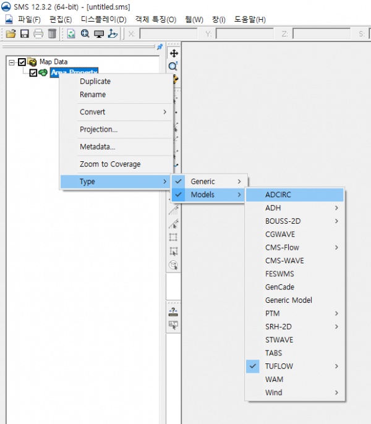
Task: Open the 창(I) menu
Action: pos(219,20)
